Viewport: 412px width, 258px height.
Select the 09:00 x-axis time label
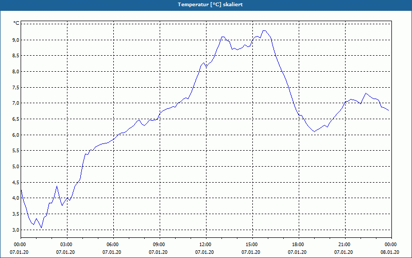(x=160, y=245)
